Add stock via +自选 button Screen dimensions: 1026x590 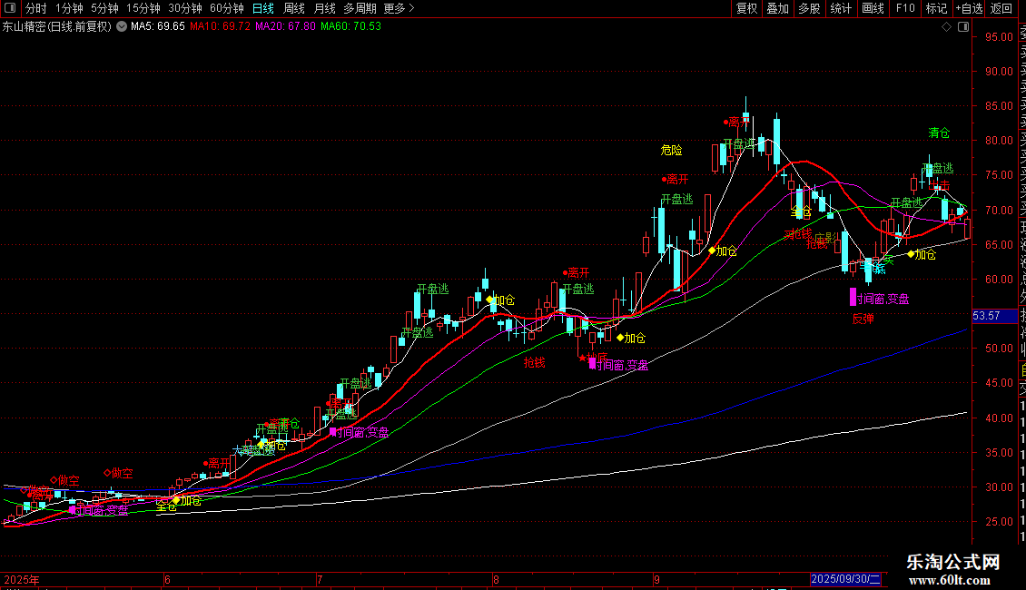coord(969,8)
